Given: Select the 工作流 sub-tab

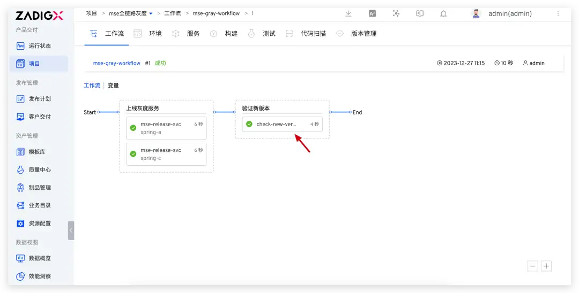Looking at the screenshot, I should [92, 86].
